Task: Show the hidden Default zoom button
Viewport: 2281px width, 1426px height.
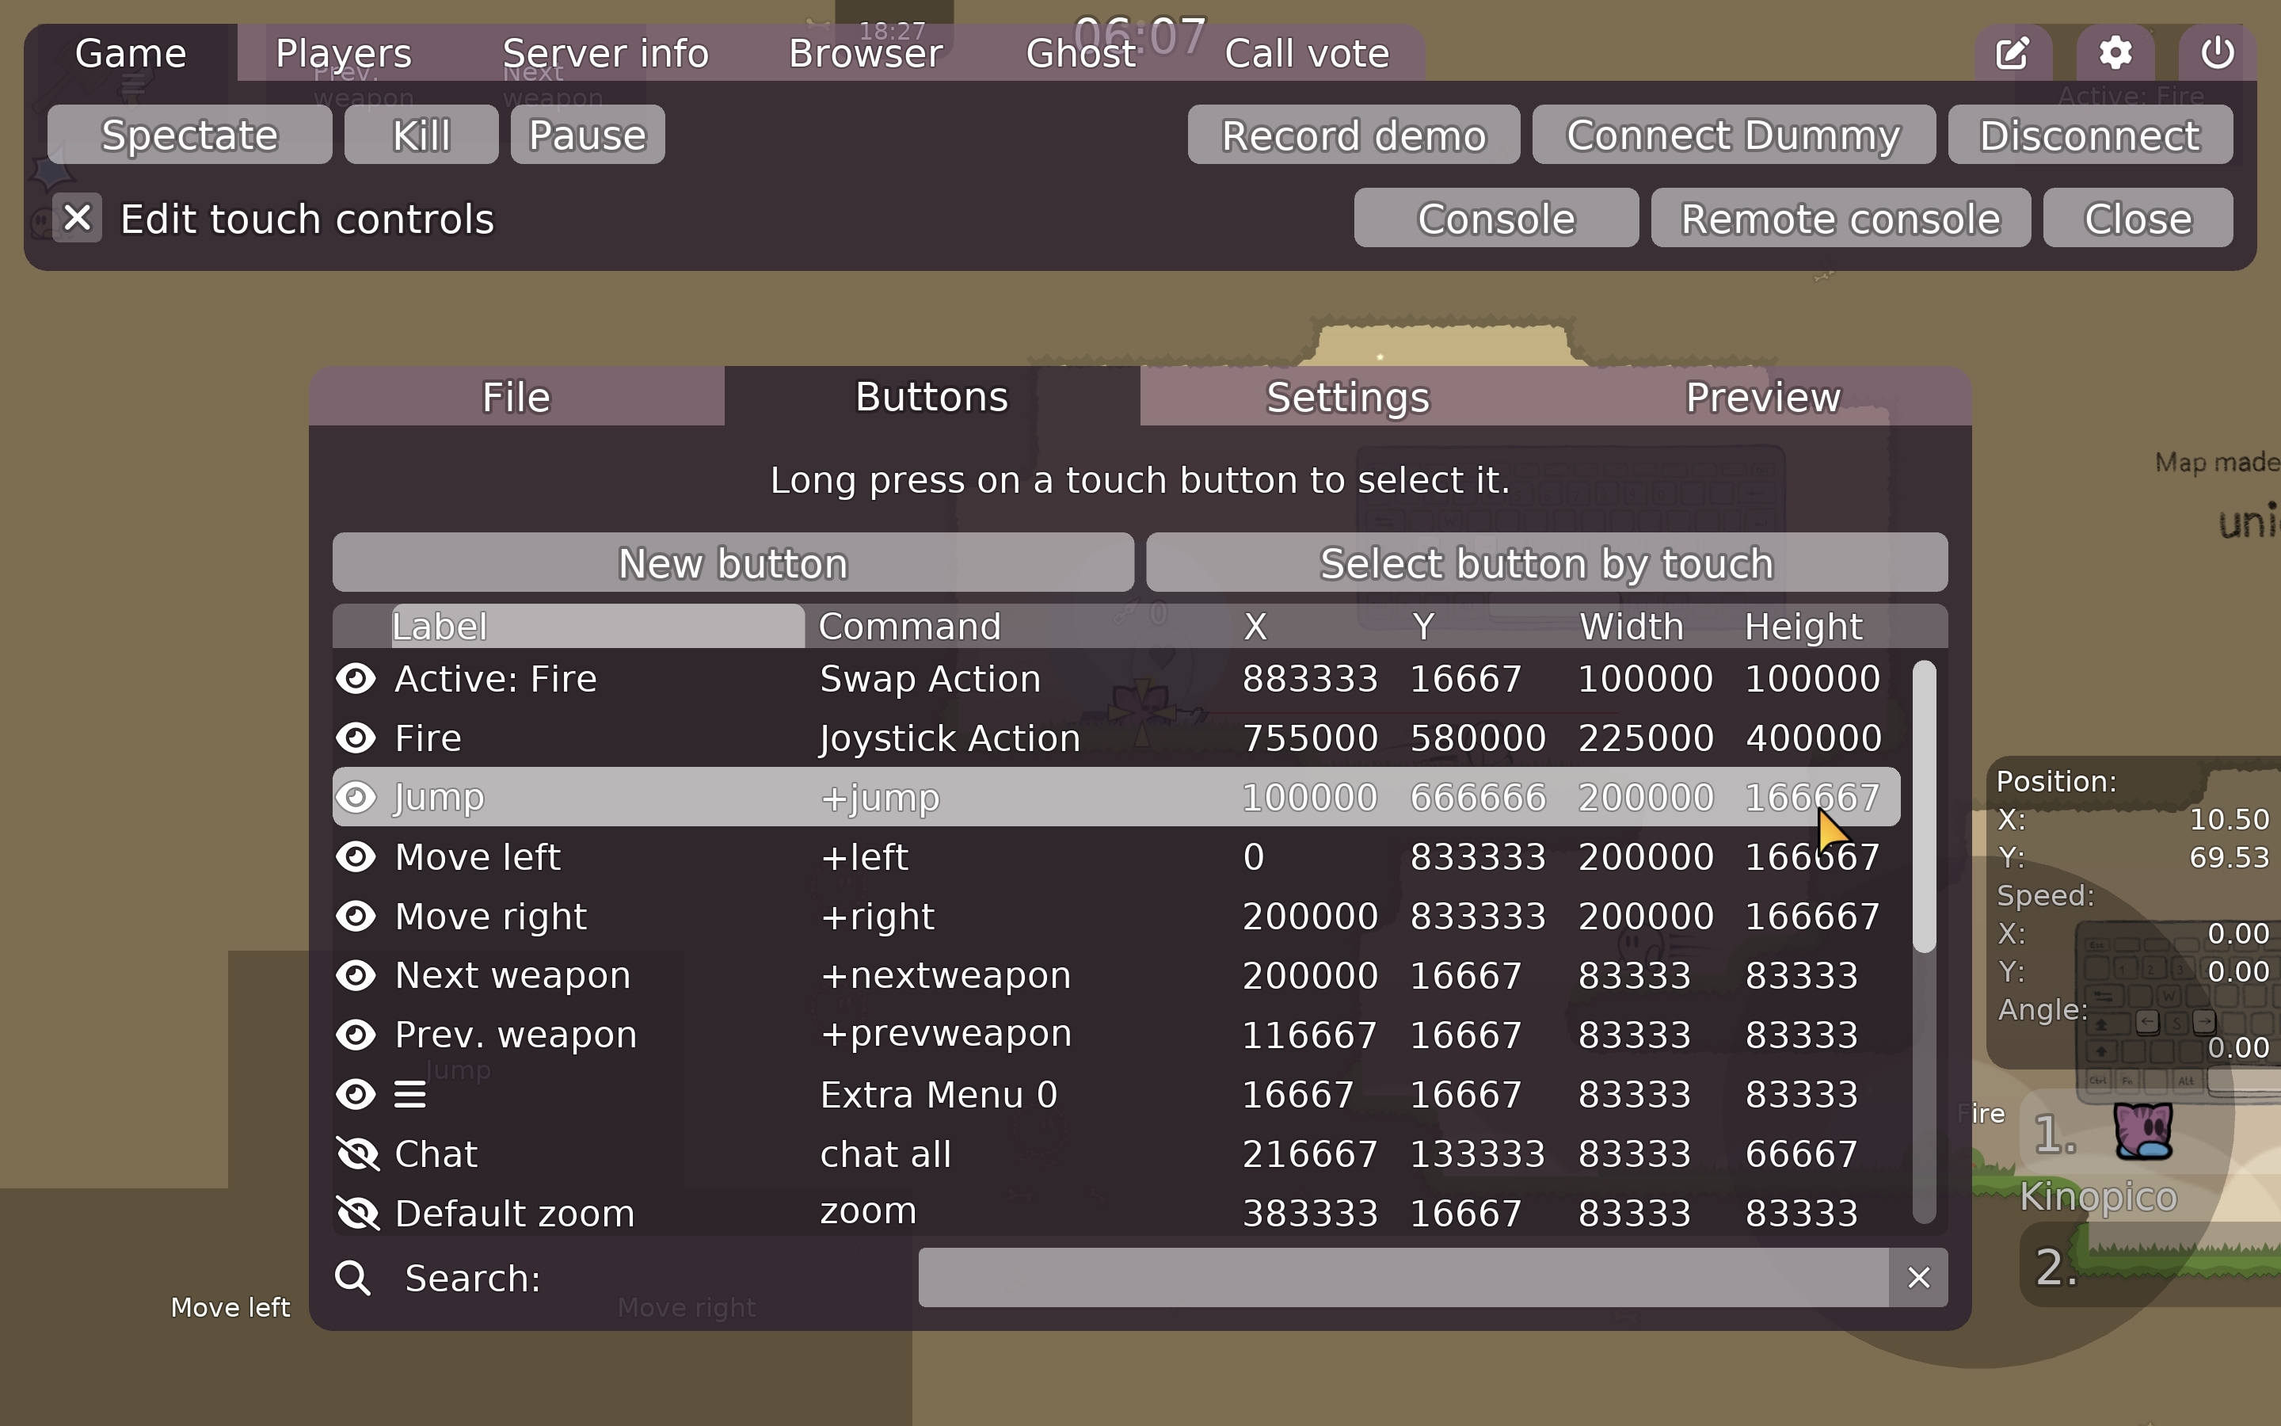Action: 357,1212
